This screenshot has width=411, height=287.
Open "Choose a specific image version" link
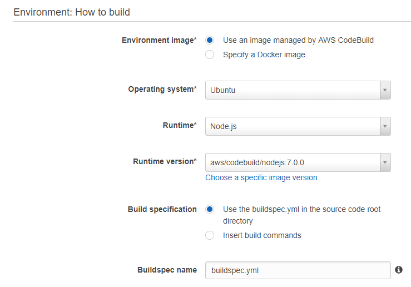pos(261,177)
